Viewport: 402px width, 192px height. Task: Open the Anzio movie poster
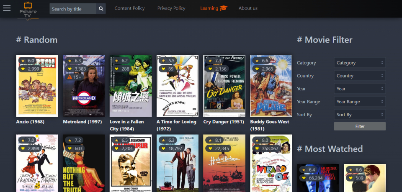[x=37, y=86]
